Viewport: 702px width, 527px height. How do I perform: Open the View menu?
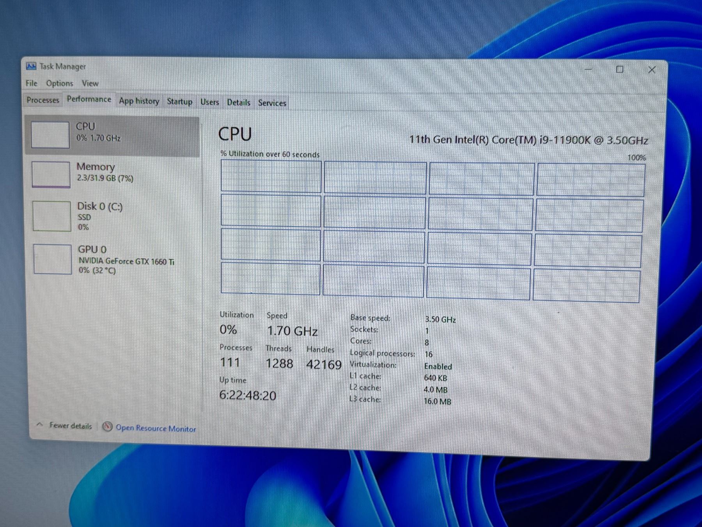[x=90, y=84]
